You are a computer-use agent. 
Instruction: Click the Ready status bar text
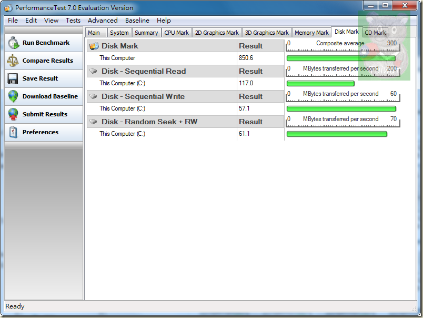tap(15, 306)
